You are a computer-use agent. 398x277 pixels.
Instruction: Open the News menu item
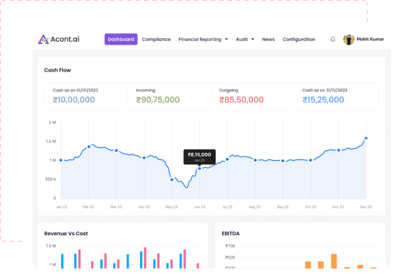point(269,40)
